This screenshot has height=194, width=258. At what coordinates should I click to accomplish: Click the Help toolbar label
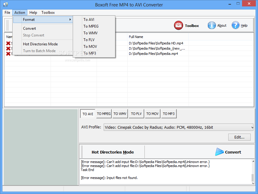tap(244, 25)
